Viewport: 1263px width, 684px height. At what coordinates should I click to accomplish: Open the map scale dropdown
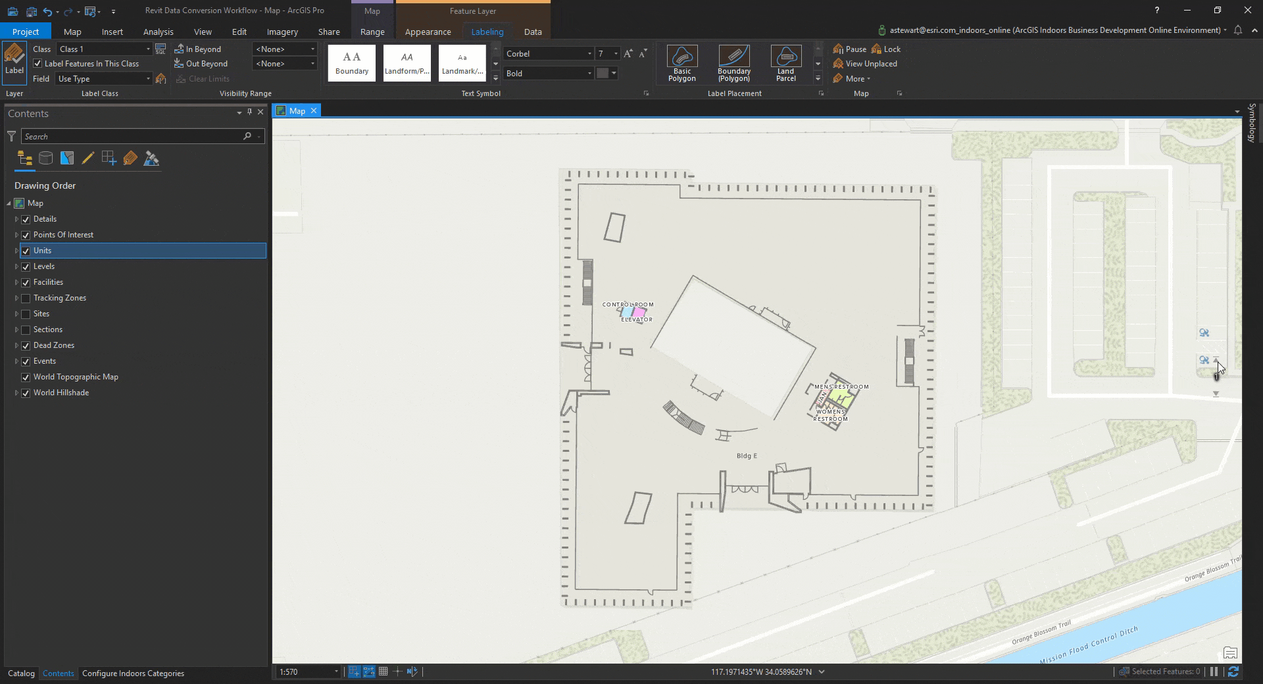(x=337, y=672)
